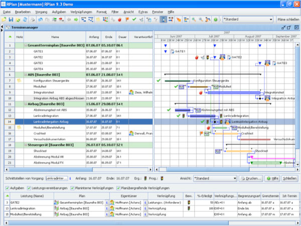
Task: Click the note icon on Konfiguration Steuergeräte row
Action: pyautogui.click(x=19, y=80)
